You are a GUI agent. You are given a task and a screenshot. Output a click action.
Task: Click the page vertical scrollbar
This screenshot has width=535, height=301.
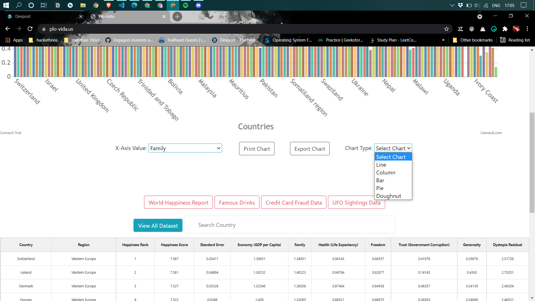click(532, 163)
